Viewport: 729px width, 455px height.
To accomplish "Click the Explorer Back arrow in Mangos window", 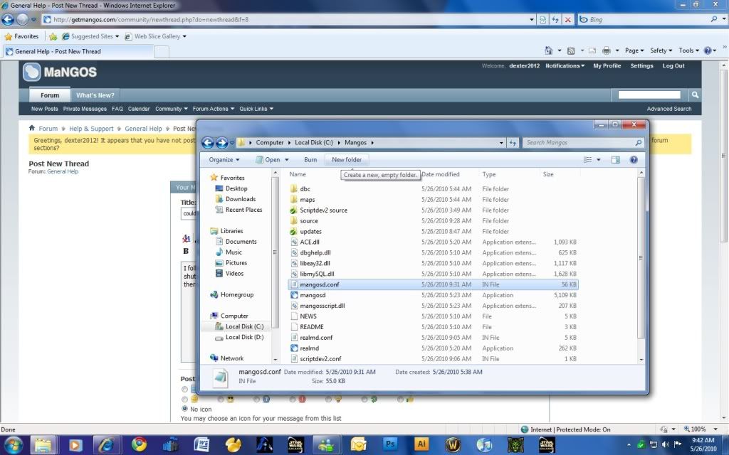I will point(208,142).
